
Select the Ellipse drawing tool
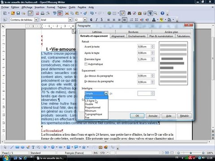(22, 147)
